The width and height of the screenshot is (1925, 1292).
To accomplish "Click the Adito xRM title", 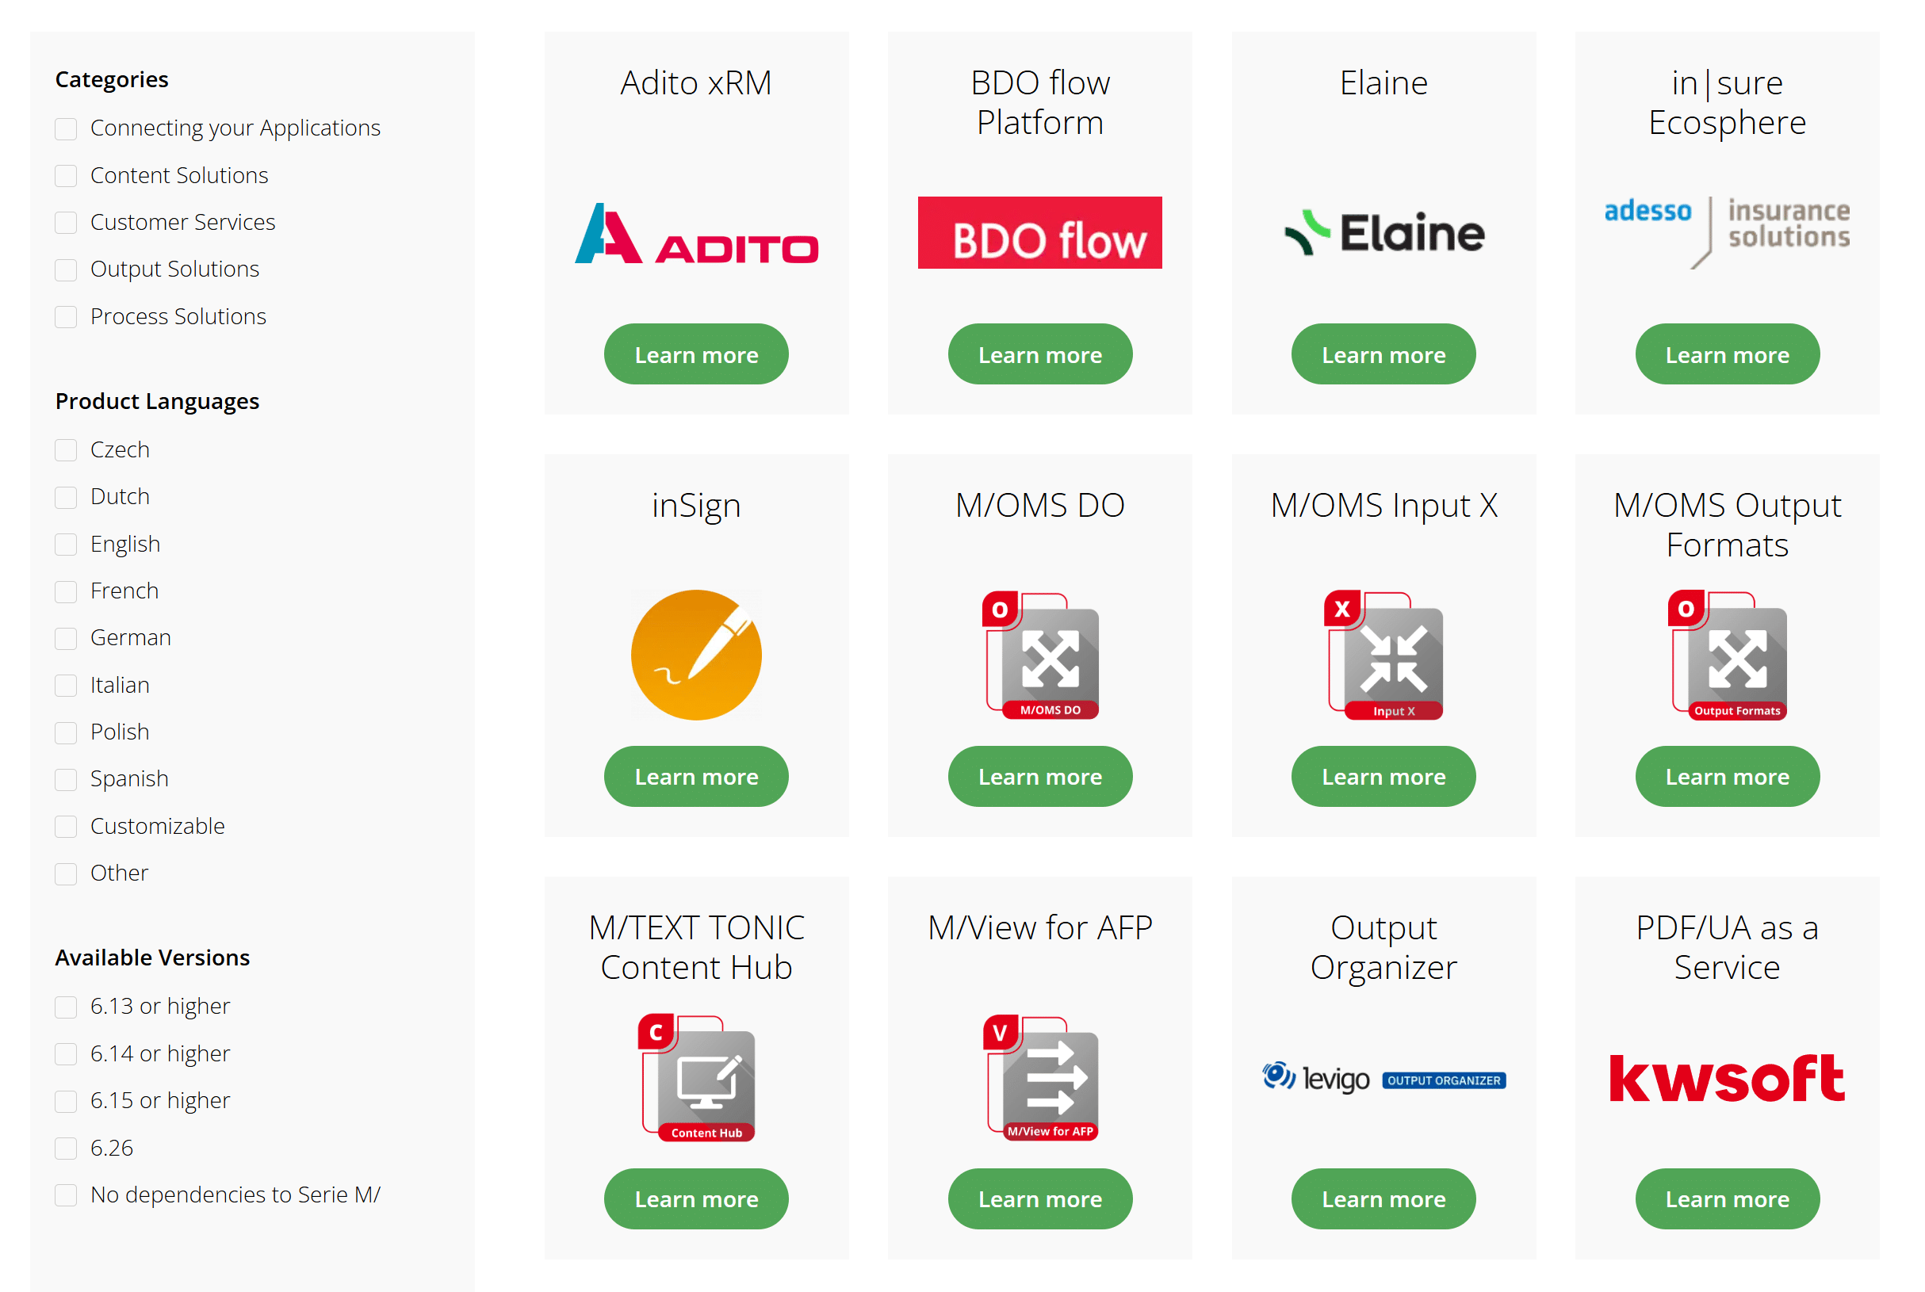I will click(696, 83).
